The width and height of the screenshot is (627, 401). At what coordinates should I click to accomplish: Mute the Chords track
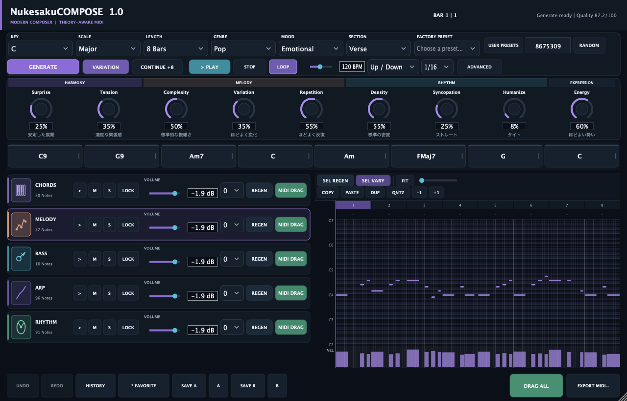pos(95,190)
